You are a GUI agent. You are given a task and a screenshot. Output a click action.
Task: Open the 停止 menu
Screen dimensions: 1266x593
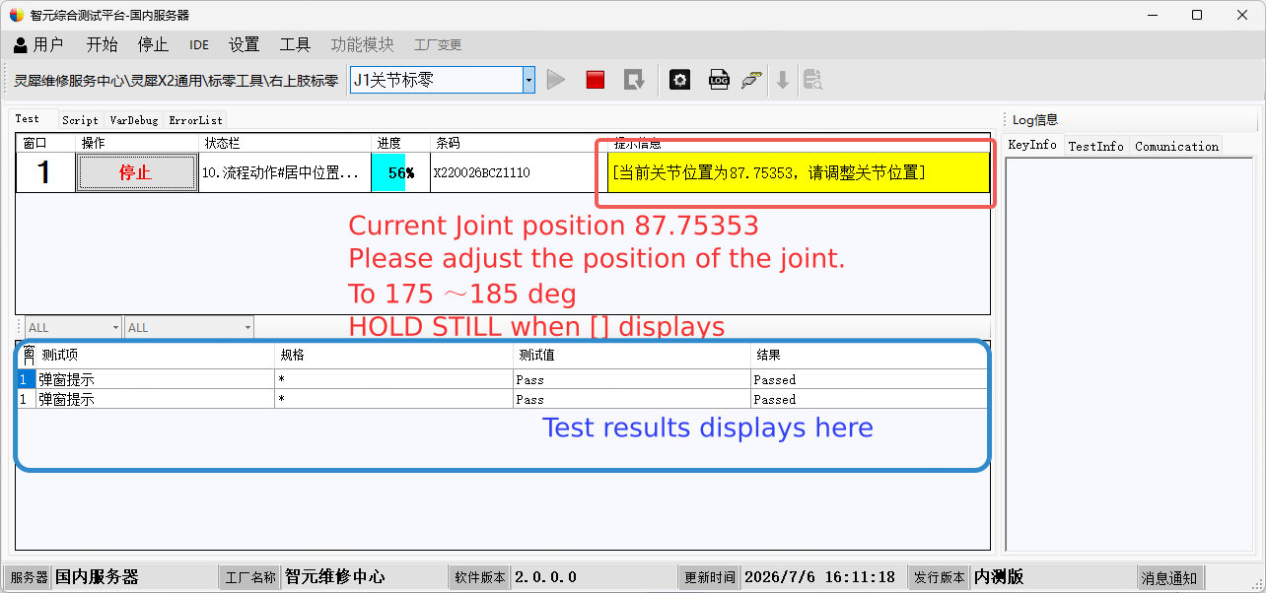coord(153,44)
